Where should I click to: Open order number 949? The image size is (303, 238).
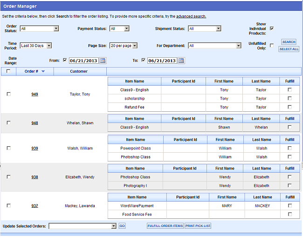point(35,94)
